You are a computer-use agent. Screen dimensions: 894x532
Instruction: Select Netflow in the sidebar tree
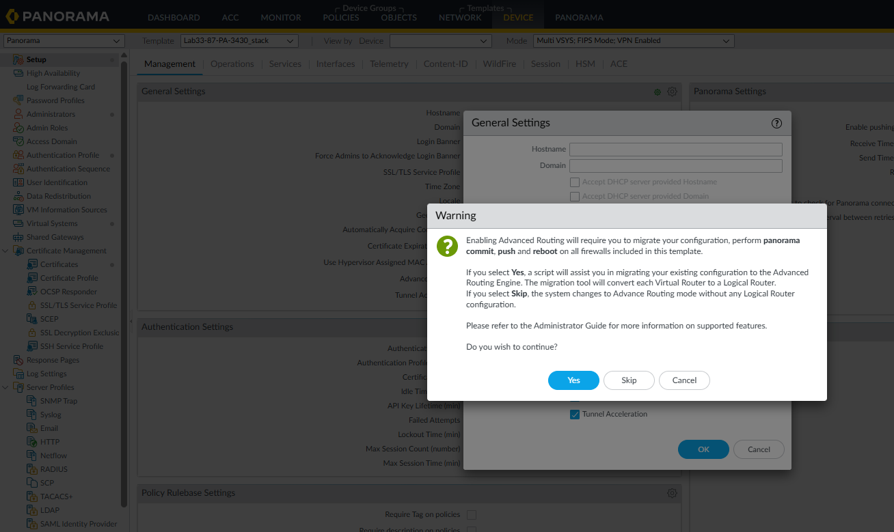[54, 456]
